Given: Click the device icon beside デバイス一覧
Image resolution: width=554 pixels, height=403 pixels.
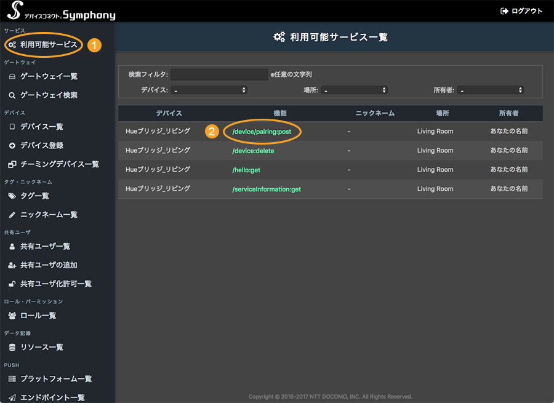Looking at the screenshot, I should [12, 127].
